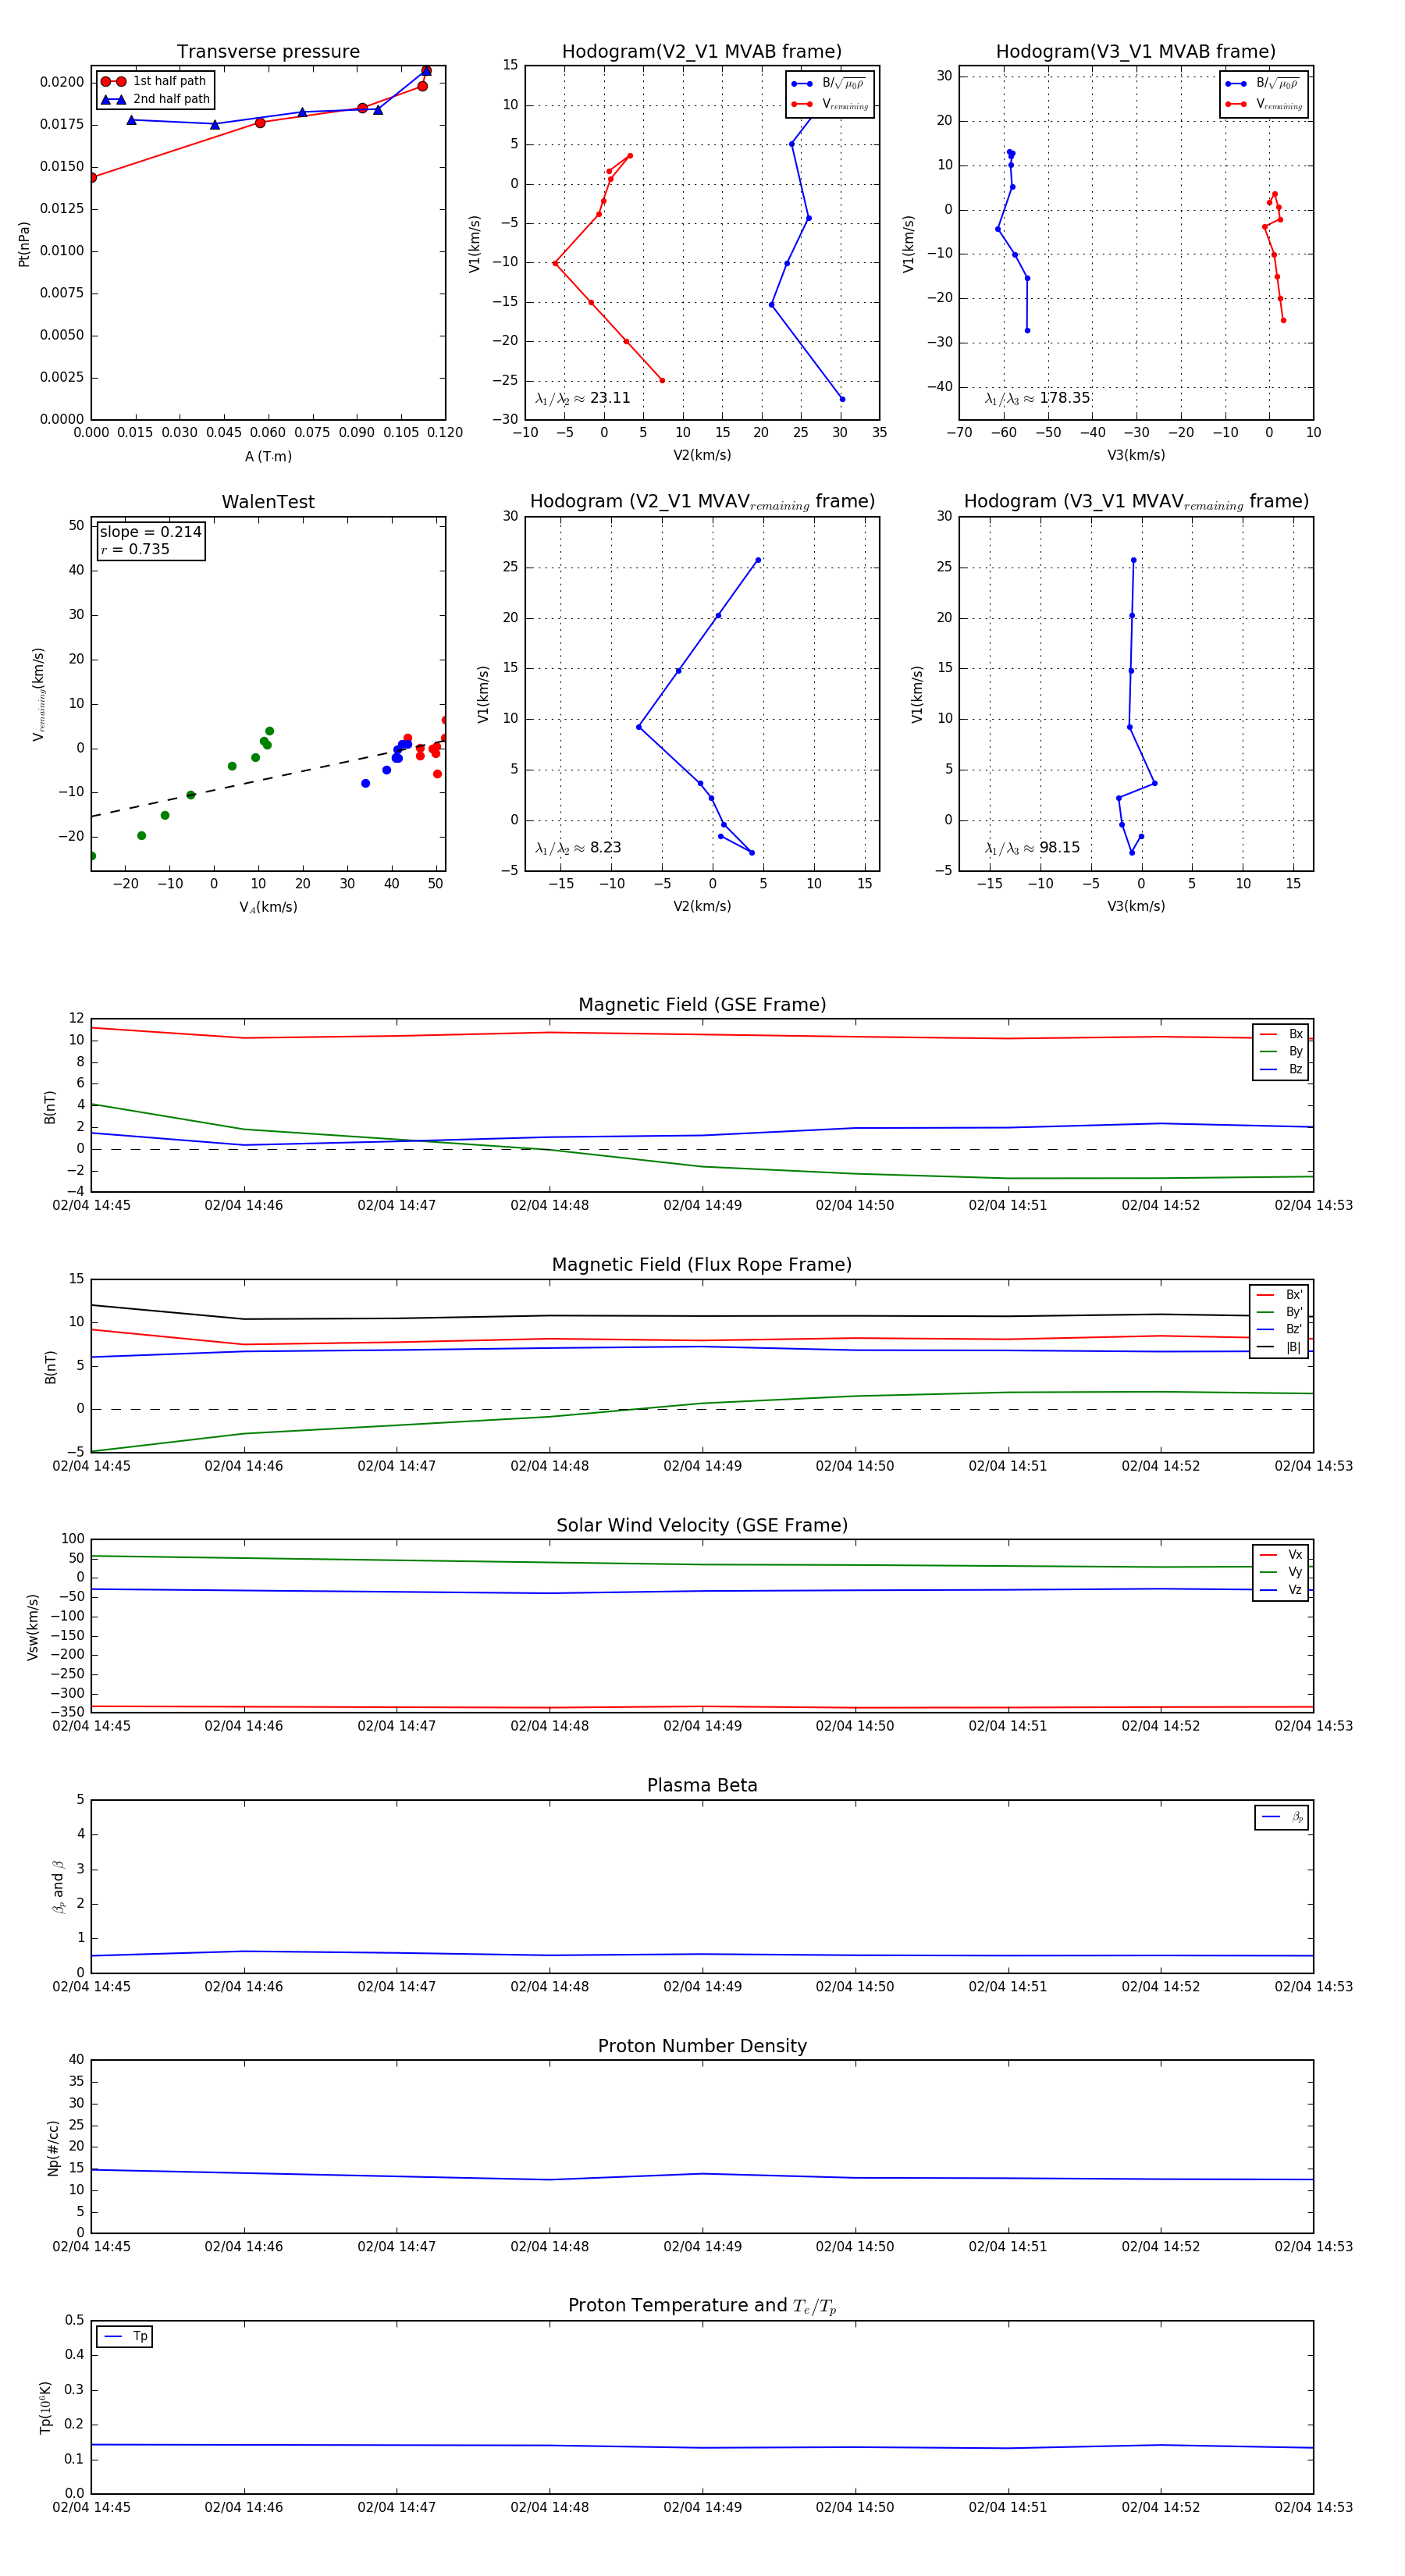The width and height of the screenshot is (1405, 2576).
Task: Click the 'Magnetic Field (GSE Frame)' title
Action: pyautogui.click(x=702, y=1005)
